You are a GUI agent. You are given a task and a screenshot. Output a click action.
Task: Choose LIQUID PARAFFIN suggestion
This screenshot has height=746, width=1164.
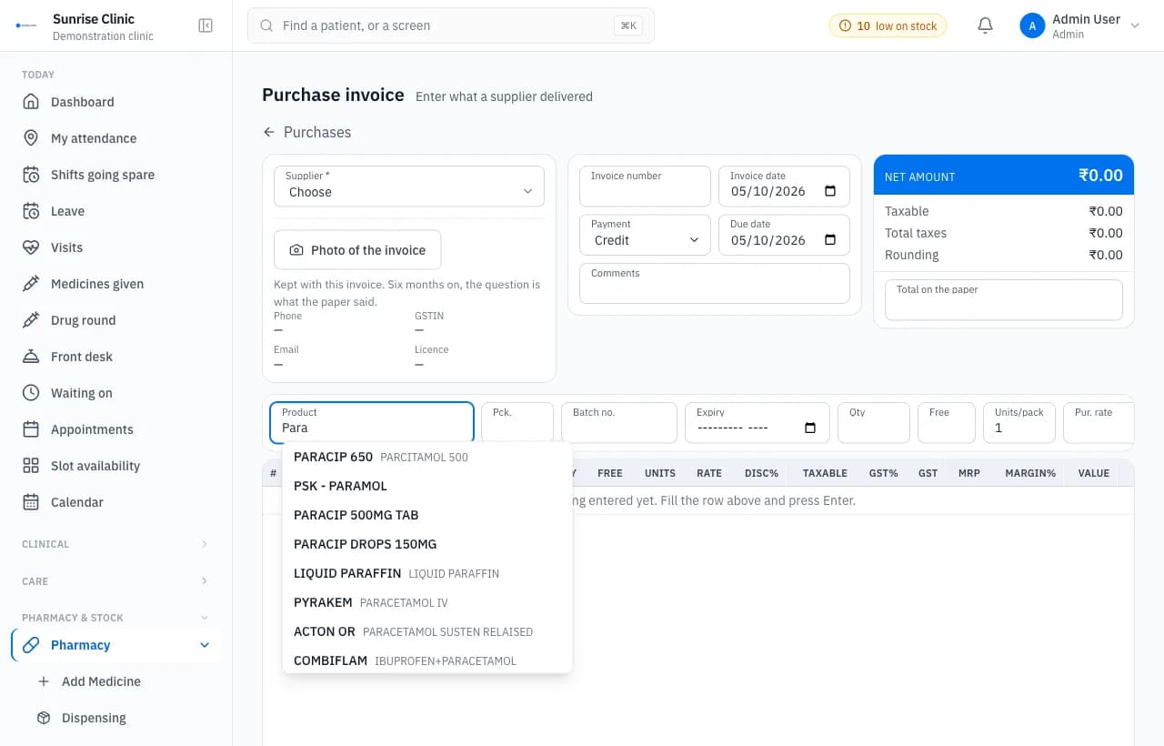(427, 573)
